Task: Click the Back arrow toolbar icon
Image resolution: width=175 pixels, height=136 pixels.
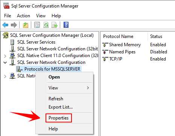Action: [5, 25]
